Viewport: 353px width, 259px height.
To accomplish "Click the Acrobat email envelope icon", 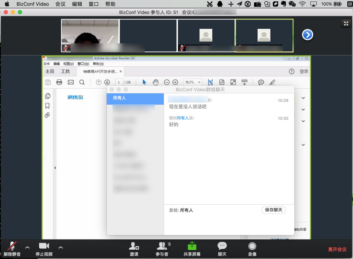I will point(71,82).
